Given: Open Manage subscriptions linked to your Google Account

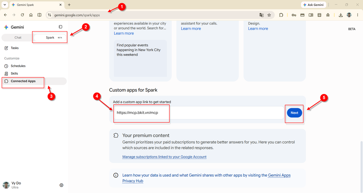Looking at the screenshot, I should [164, 157].
